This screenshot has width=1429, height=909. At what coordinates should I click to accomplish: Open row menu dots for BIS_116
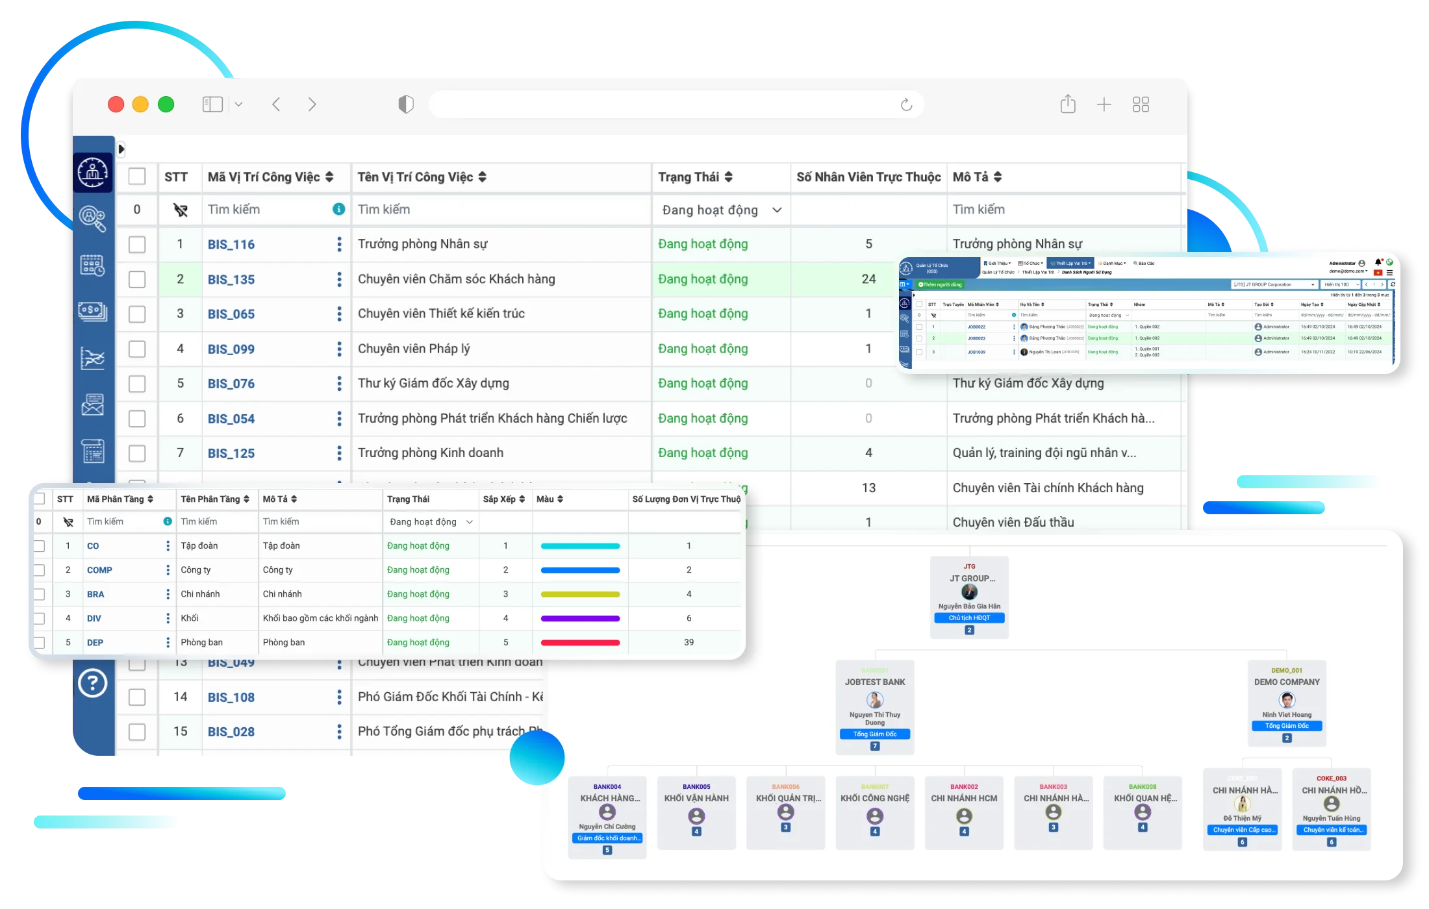pyautogui.click(x=339, y=244)
